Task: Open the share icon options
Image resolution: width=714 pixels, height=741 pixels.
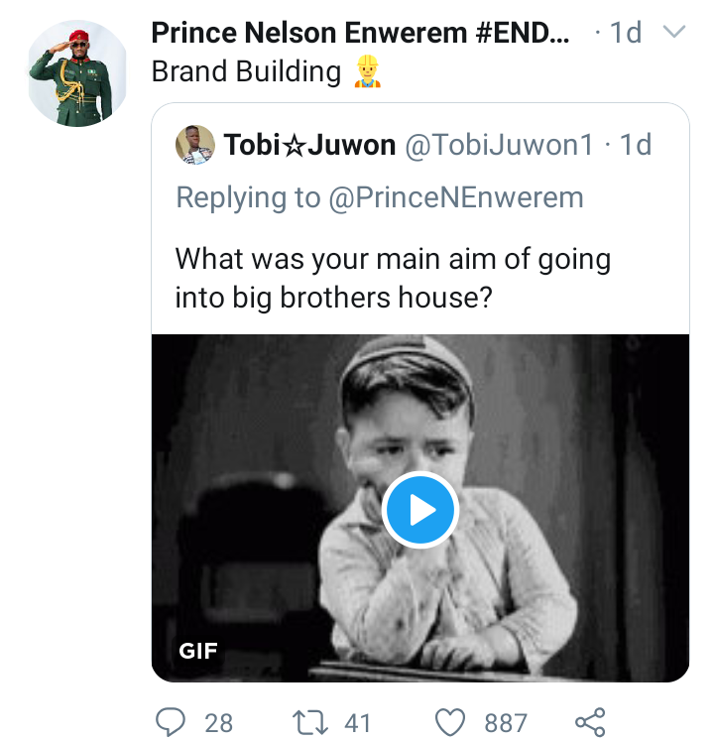Action: [x=590, y=721]
